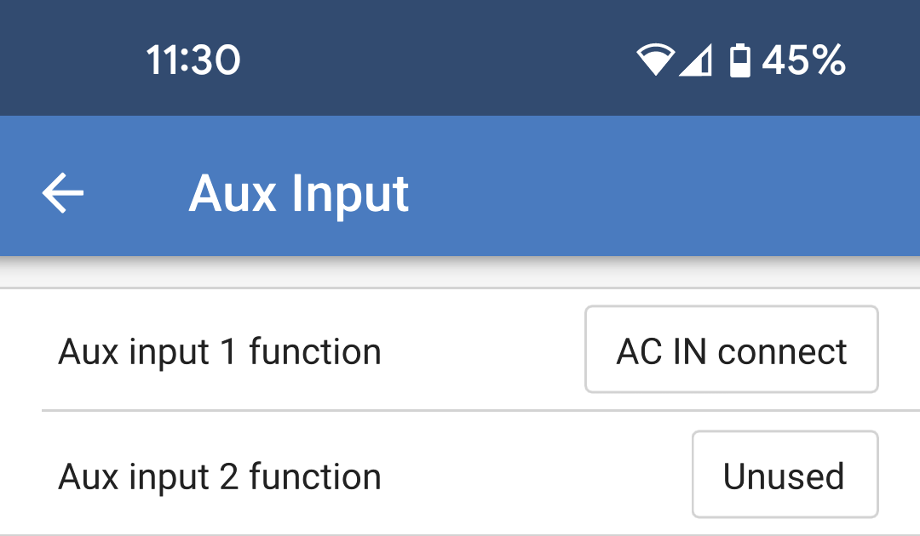Tap the 11:30 clock in status bar
920x536 pixels.
click(x=193, y=60)
